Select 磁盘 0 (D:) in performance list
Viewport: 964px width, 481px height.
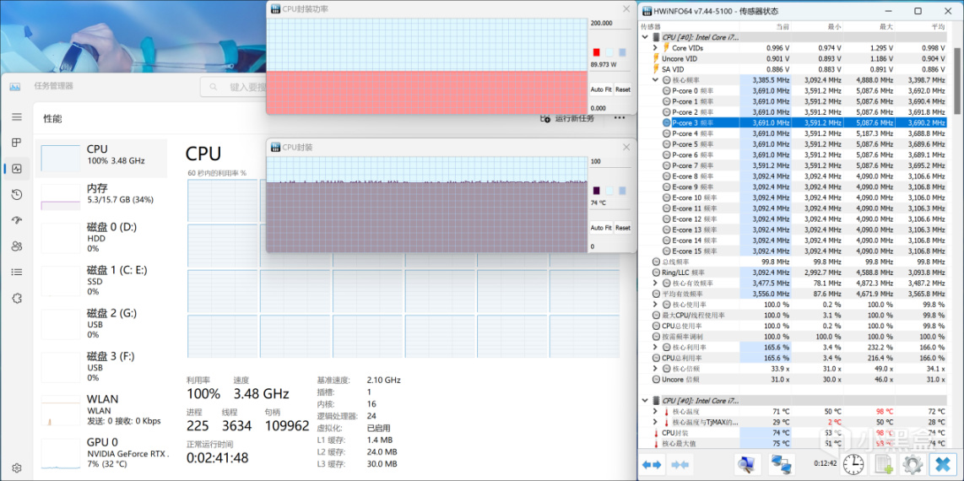[x=100, y=238]
